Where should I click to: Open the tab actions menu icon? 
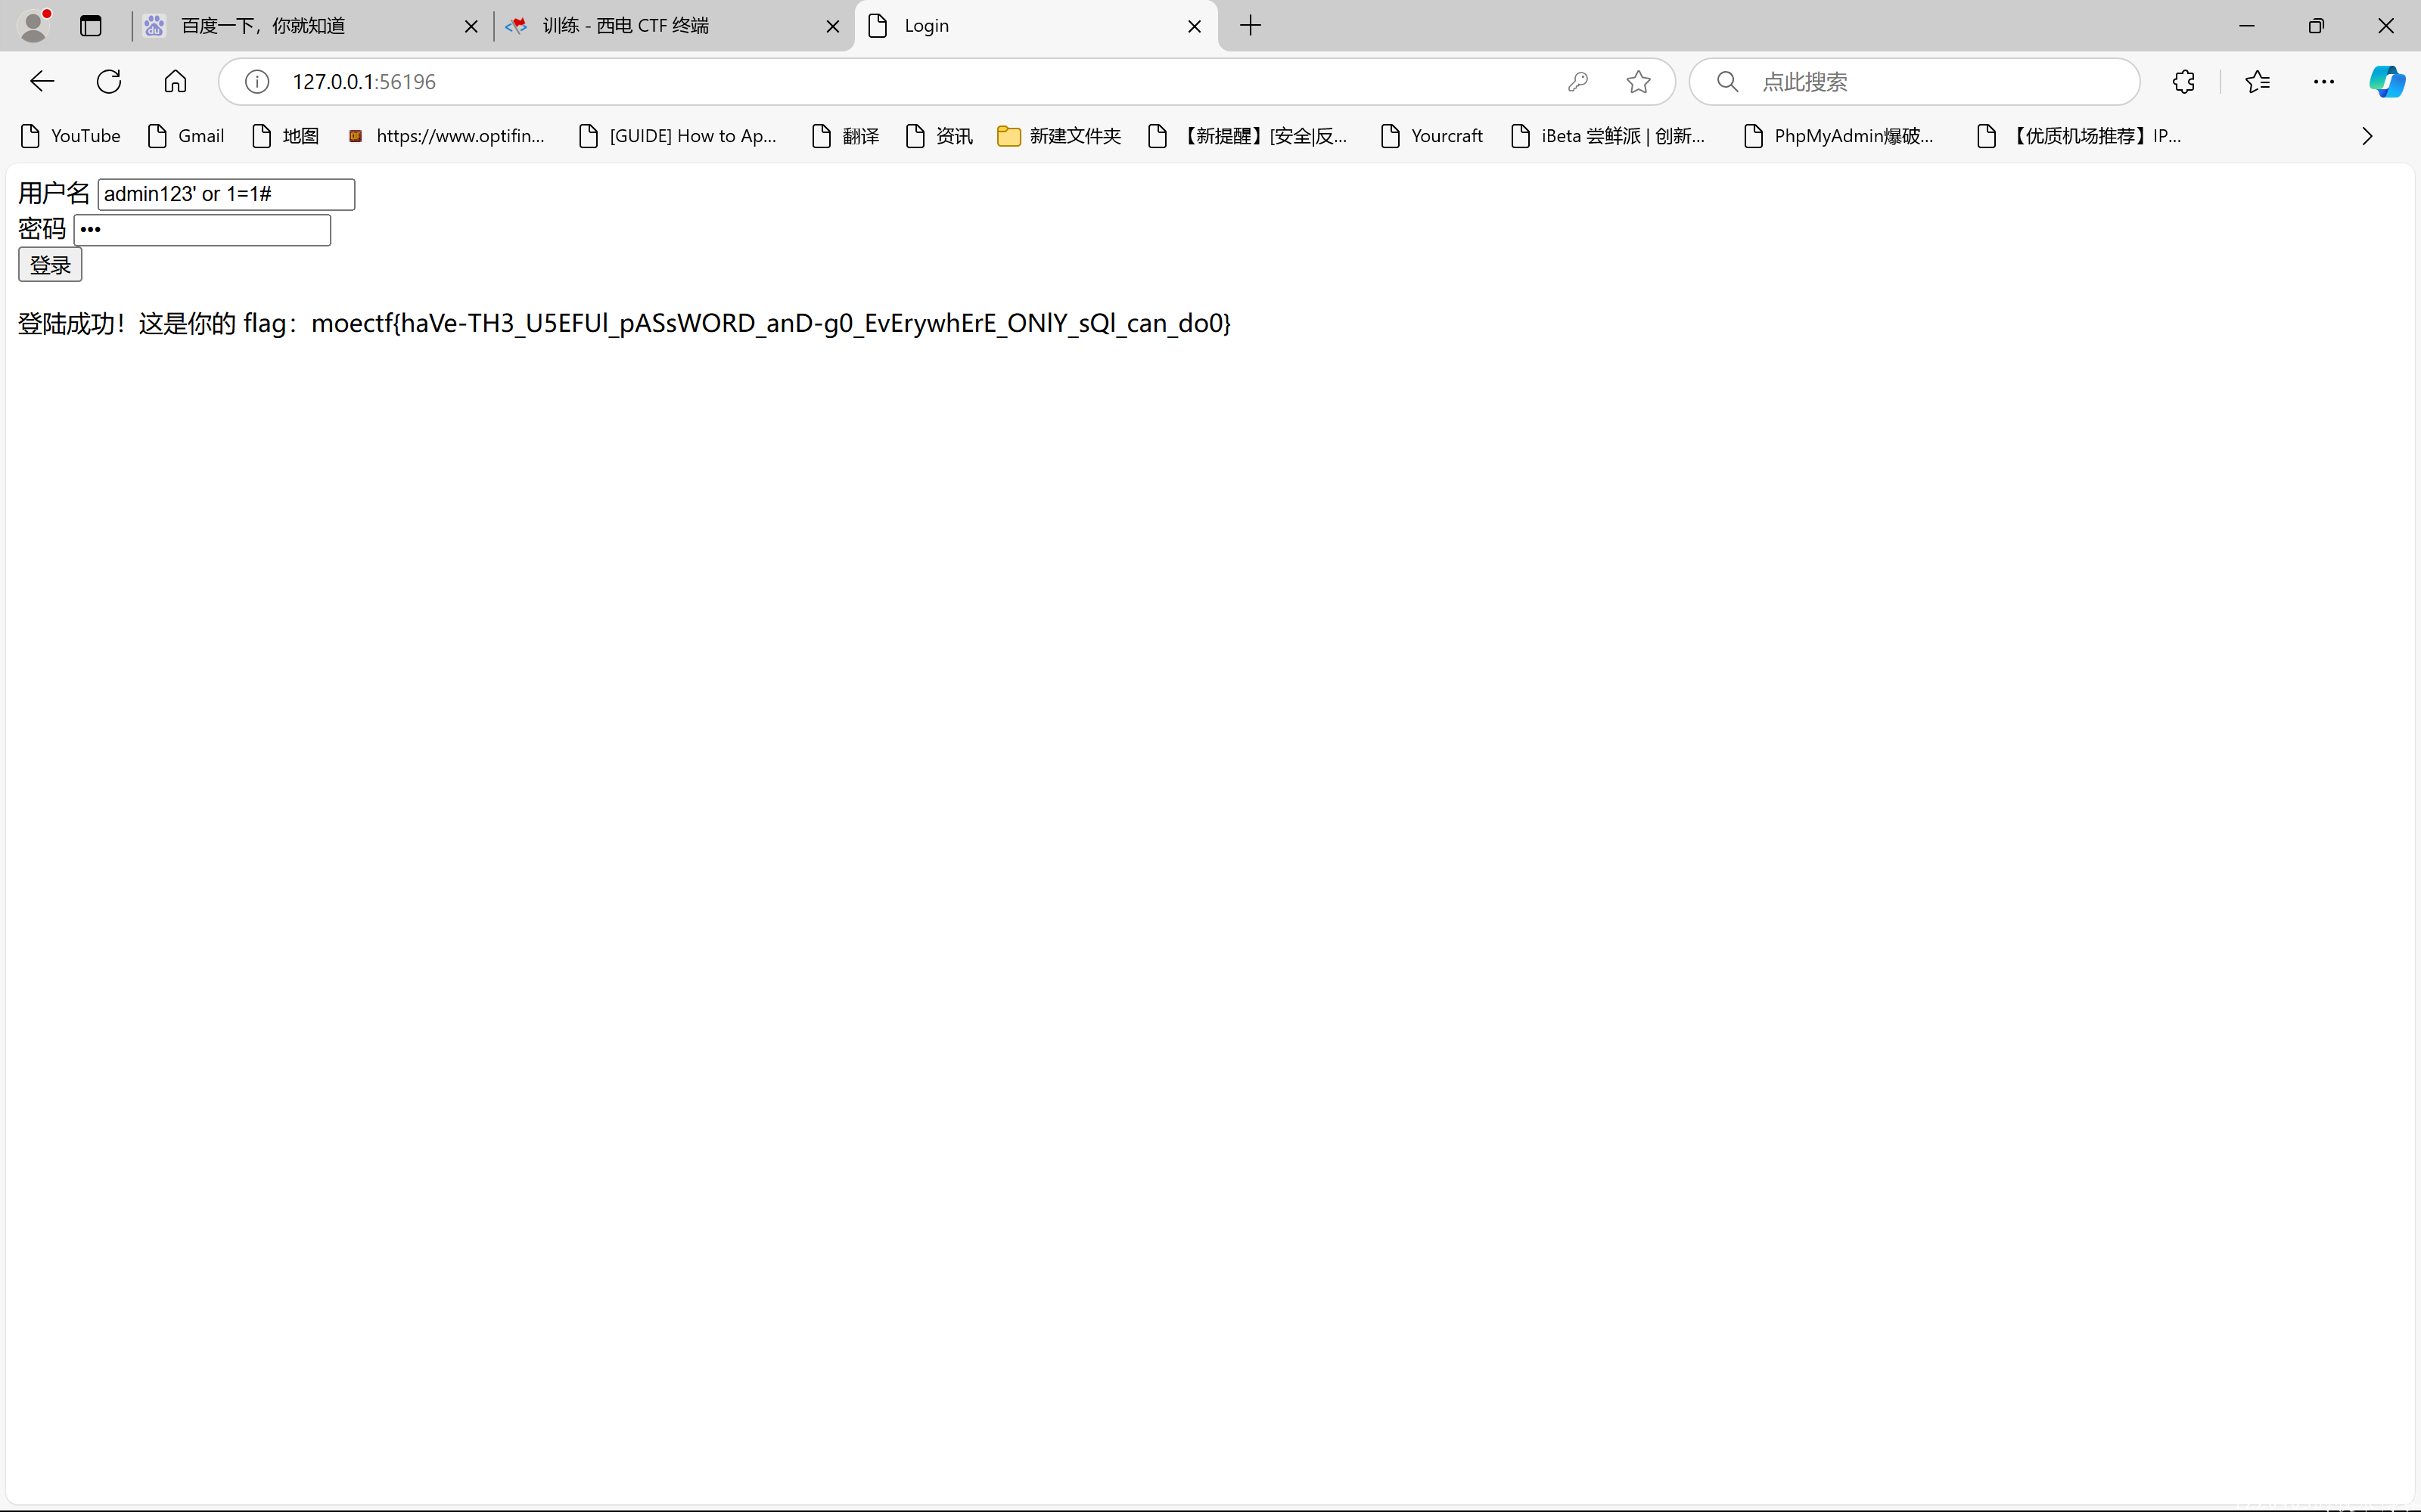91,26
